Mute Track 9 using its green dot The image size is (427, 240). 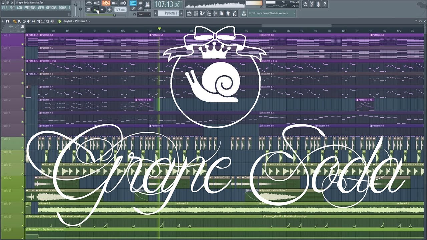[23, 148]
